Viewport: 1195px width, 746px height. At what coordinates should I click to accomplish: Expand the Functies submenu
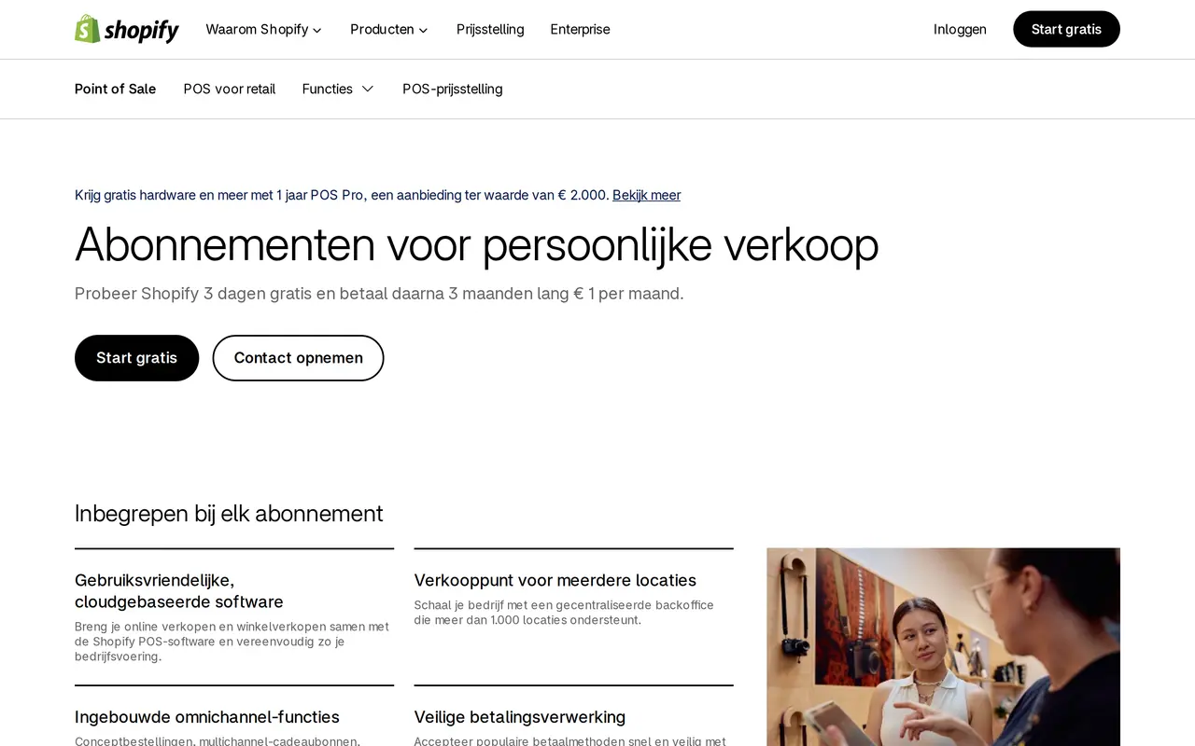coord(338,89)
